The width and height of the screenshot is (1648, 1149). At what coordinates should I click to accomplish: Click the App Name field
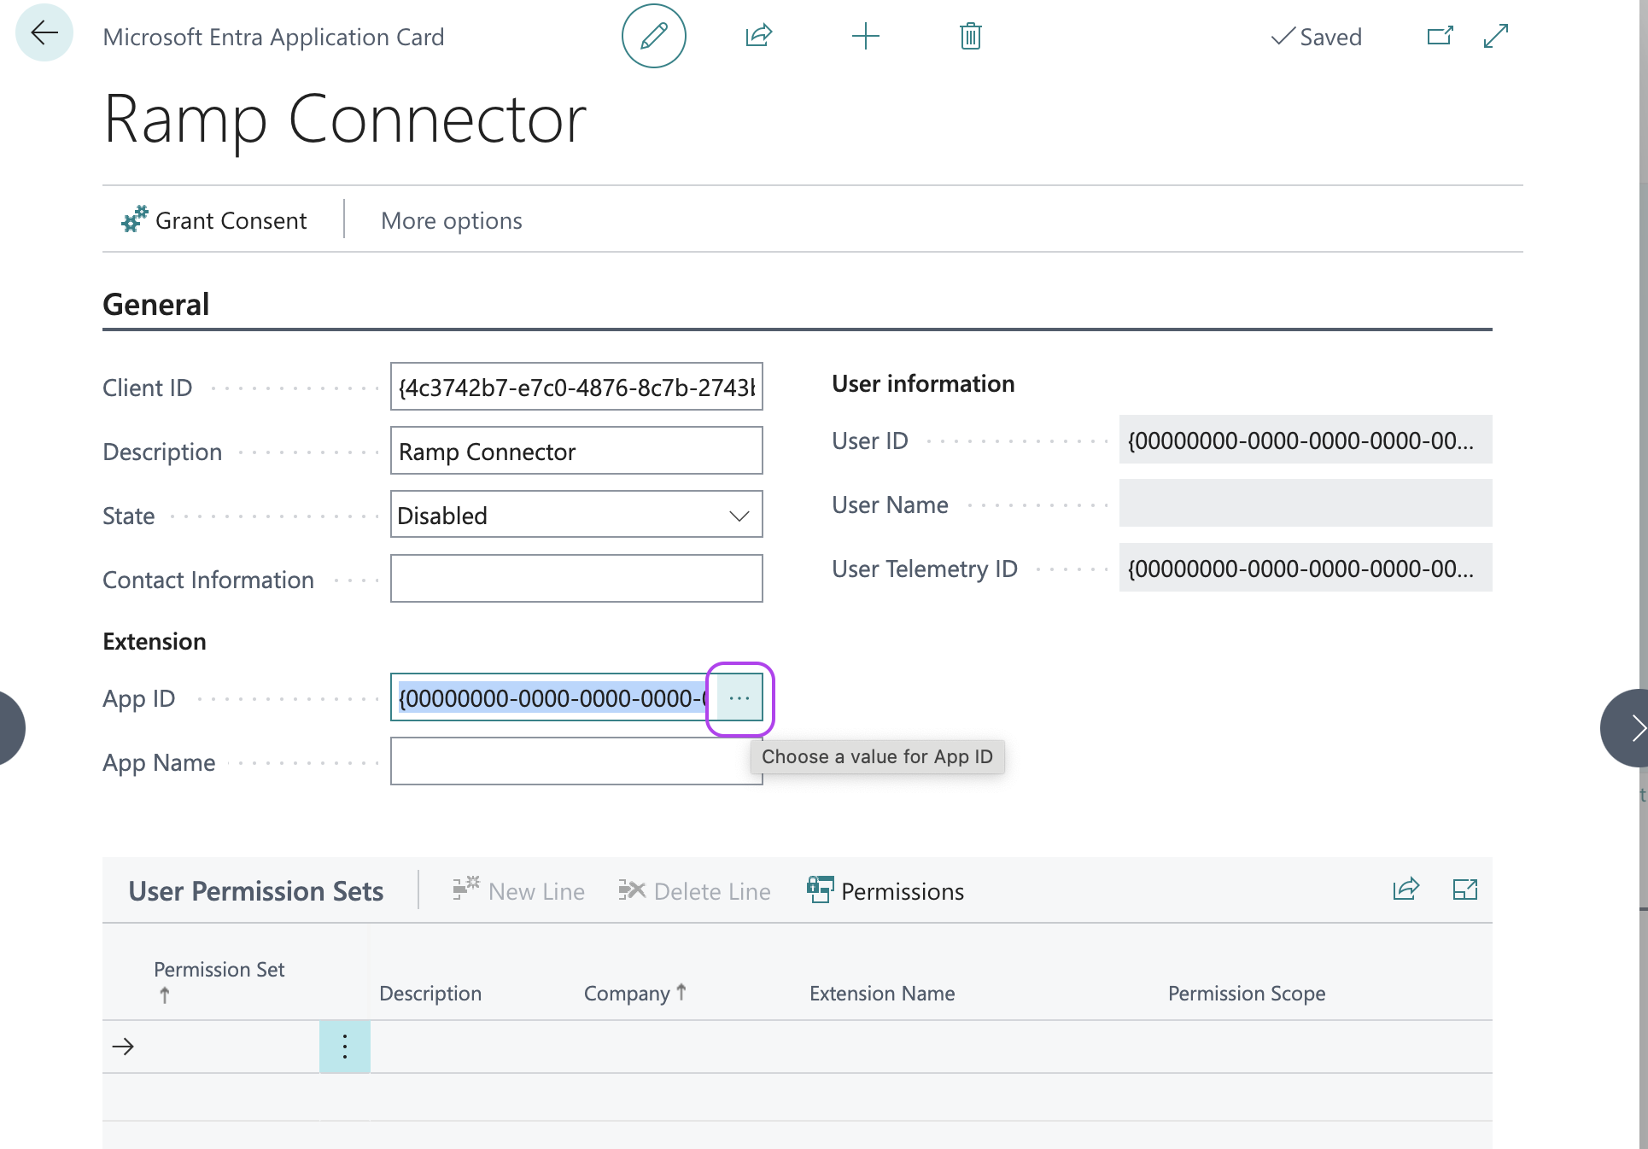click(x=576, y=761)
